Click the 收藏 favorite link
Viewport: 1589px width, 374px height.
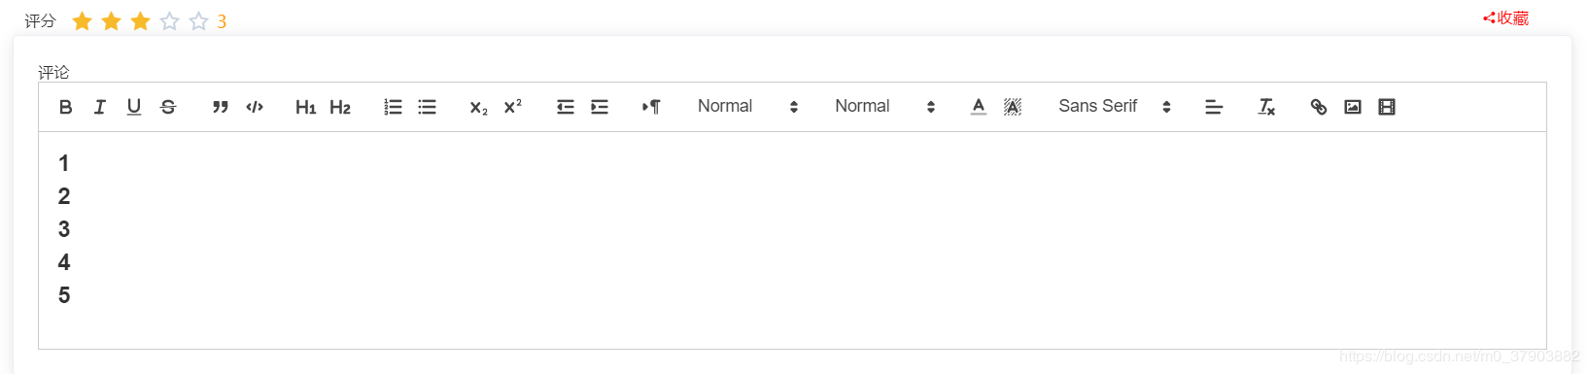(1506, 17)
